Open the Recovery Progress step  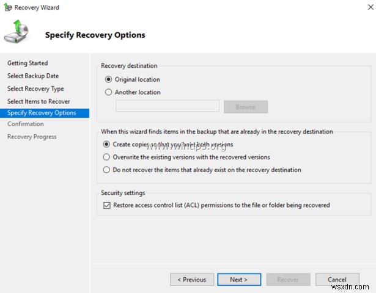pos(32,137)
